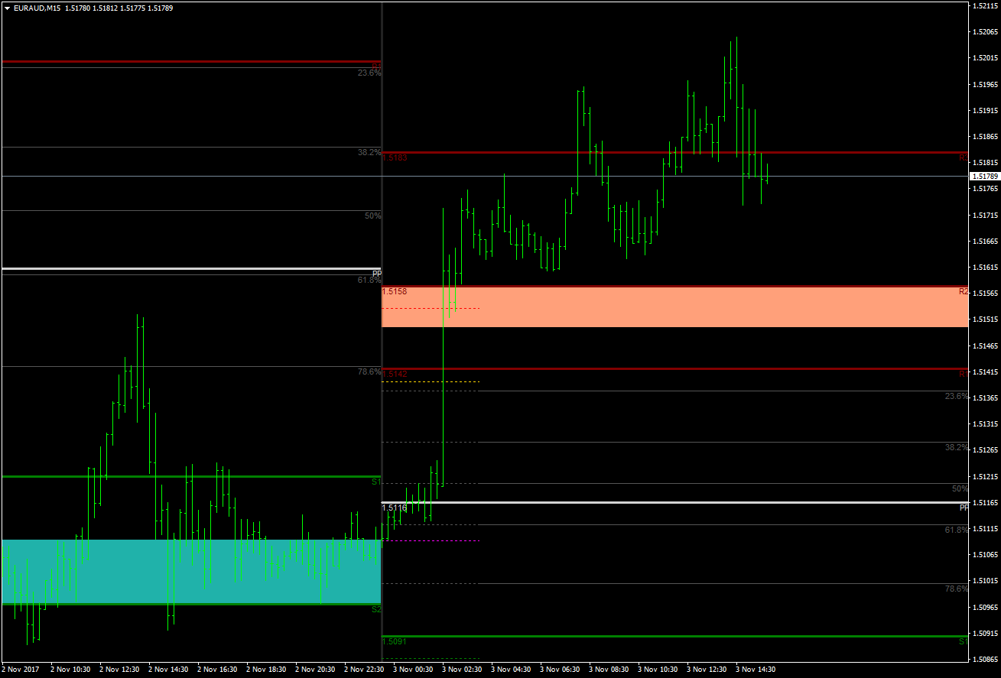Click the 1.50965 price scale label

click(x=985, y=607)
